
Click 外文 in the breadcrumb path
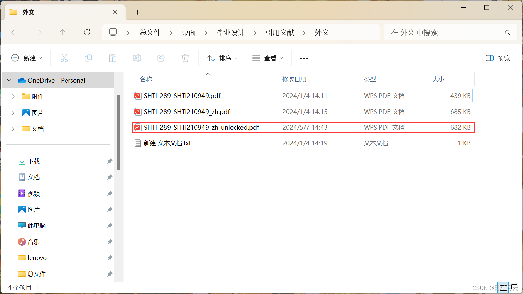pyautogui.click(x=322, y=32)
